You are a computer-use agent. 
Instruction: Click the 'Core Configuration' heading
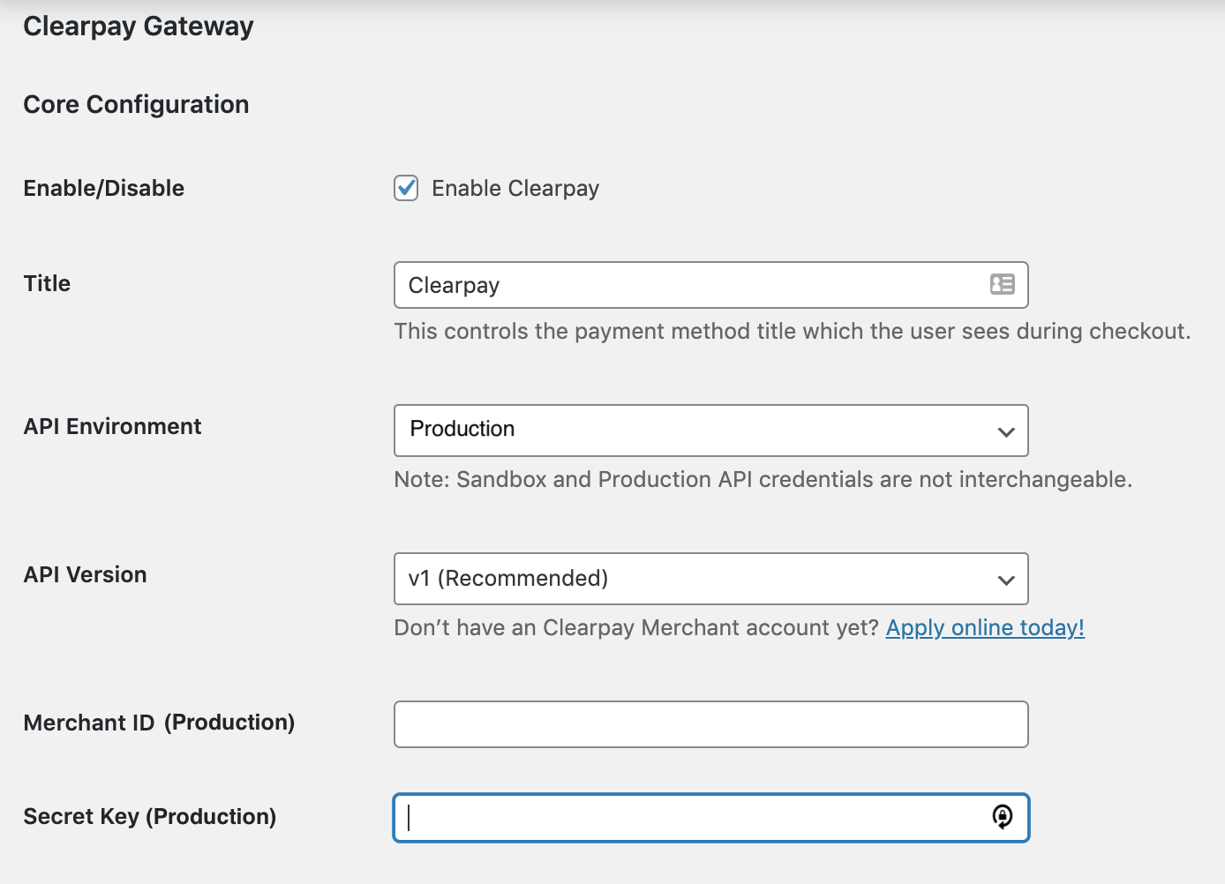click(x=136, y=104)
